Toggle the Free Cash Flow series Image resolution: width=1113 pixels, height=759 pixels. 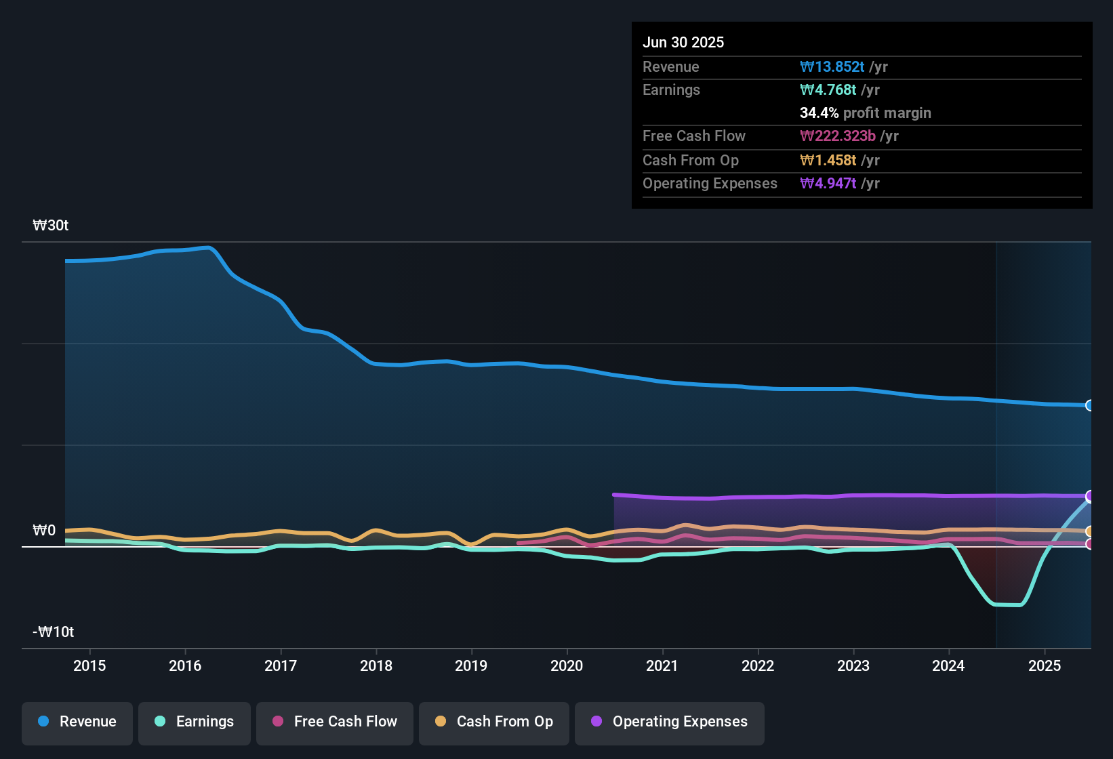click(334, 722)
